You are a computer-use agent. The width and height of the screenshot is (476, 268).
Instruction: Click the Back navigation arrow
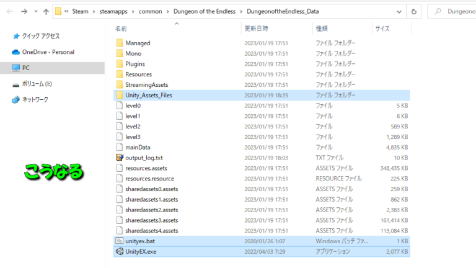[8, 12]
